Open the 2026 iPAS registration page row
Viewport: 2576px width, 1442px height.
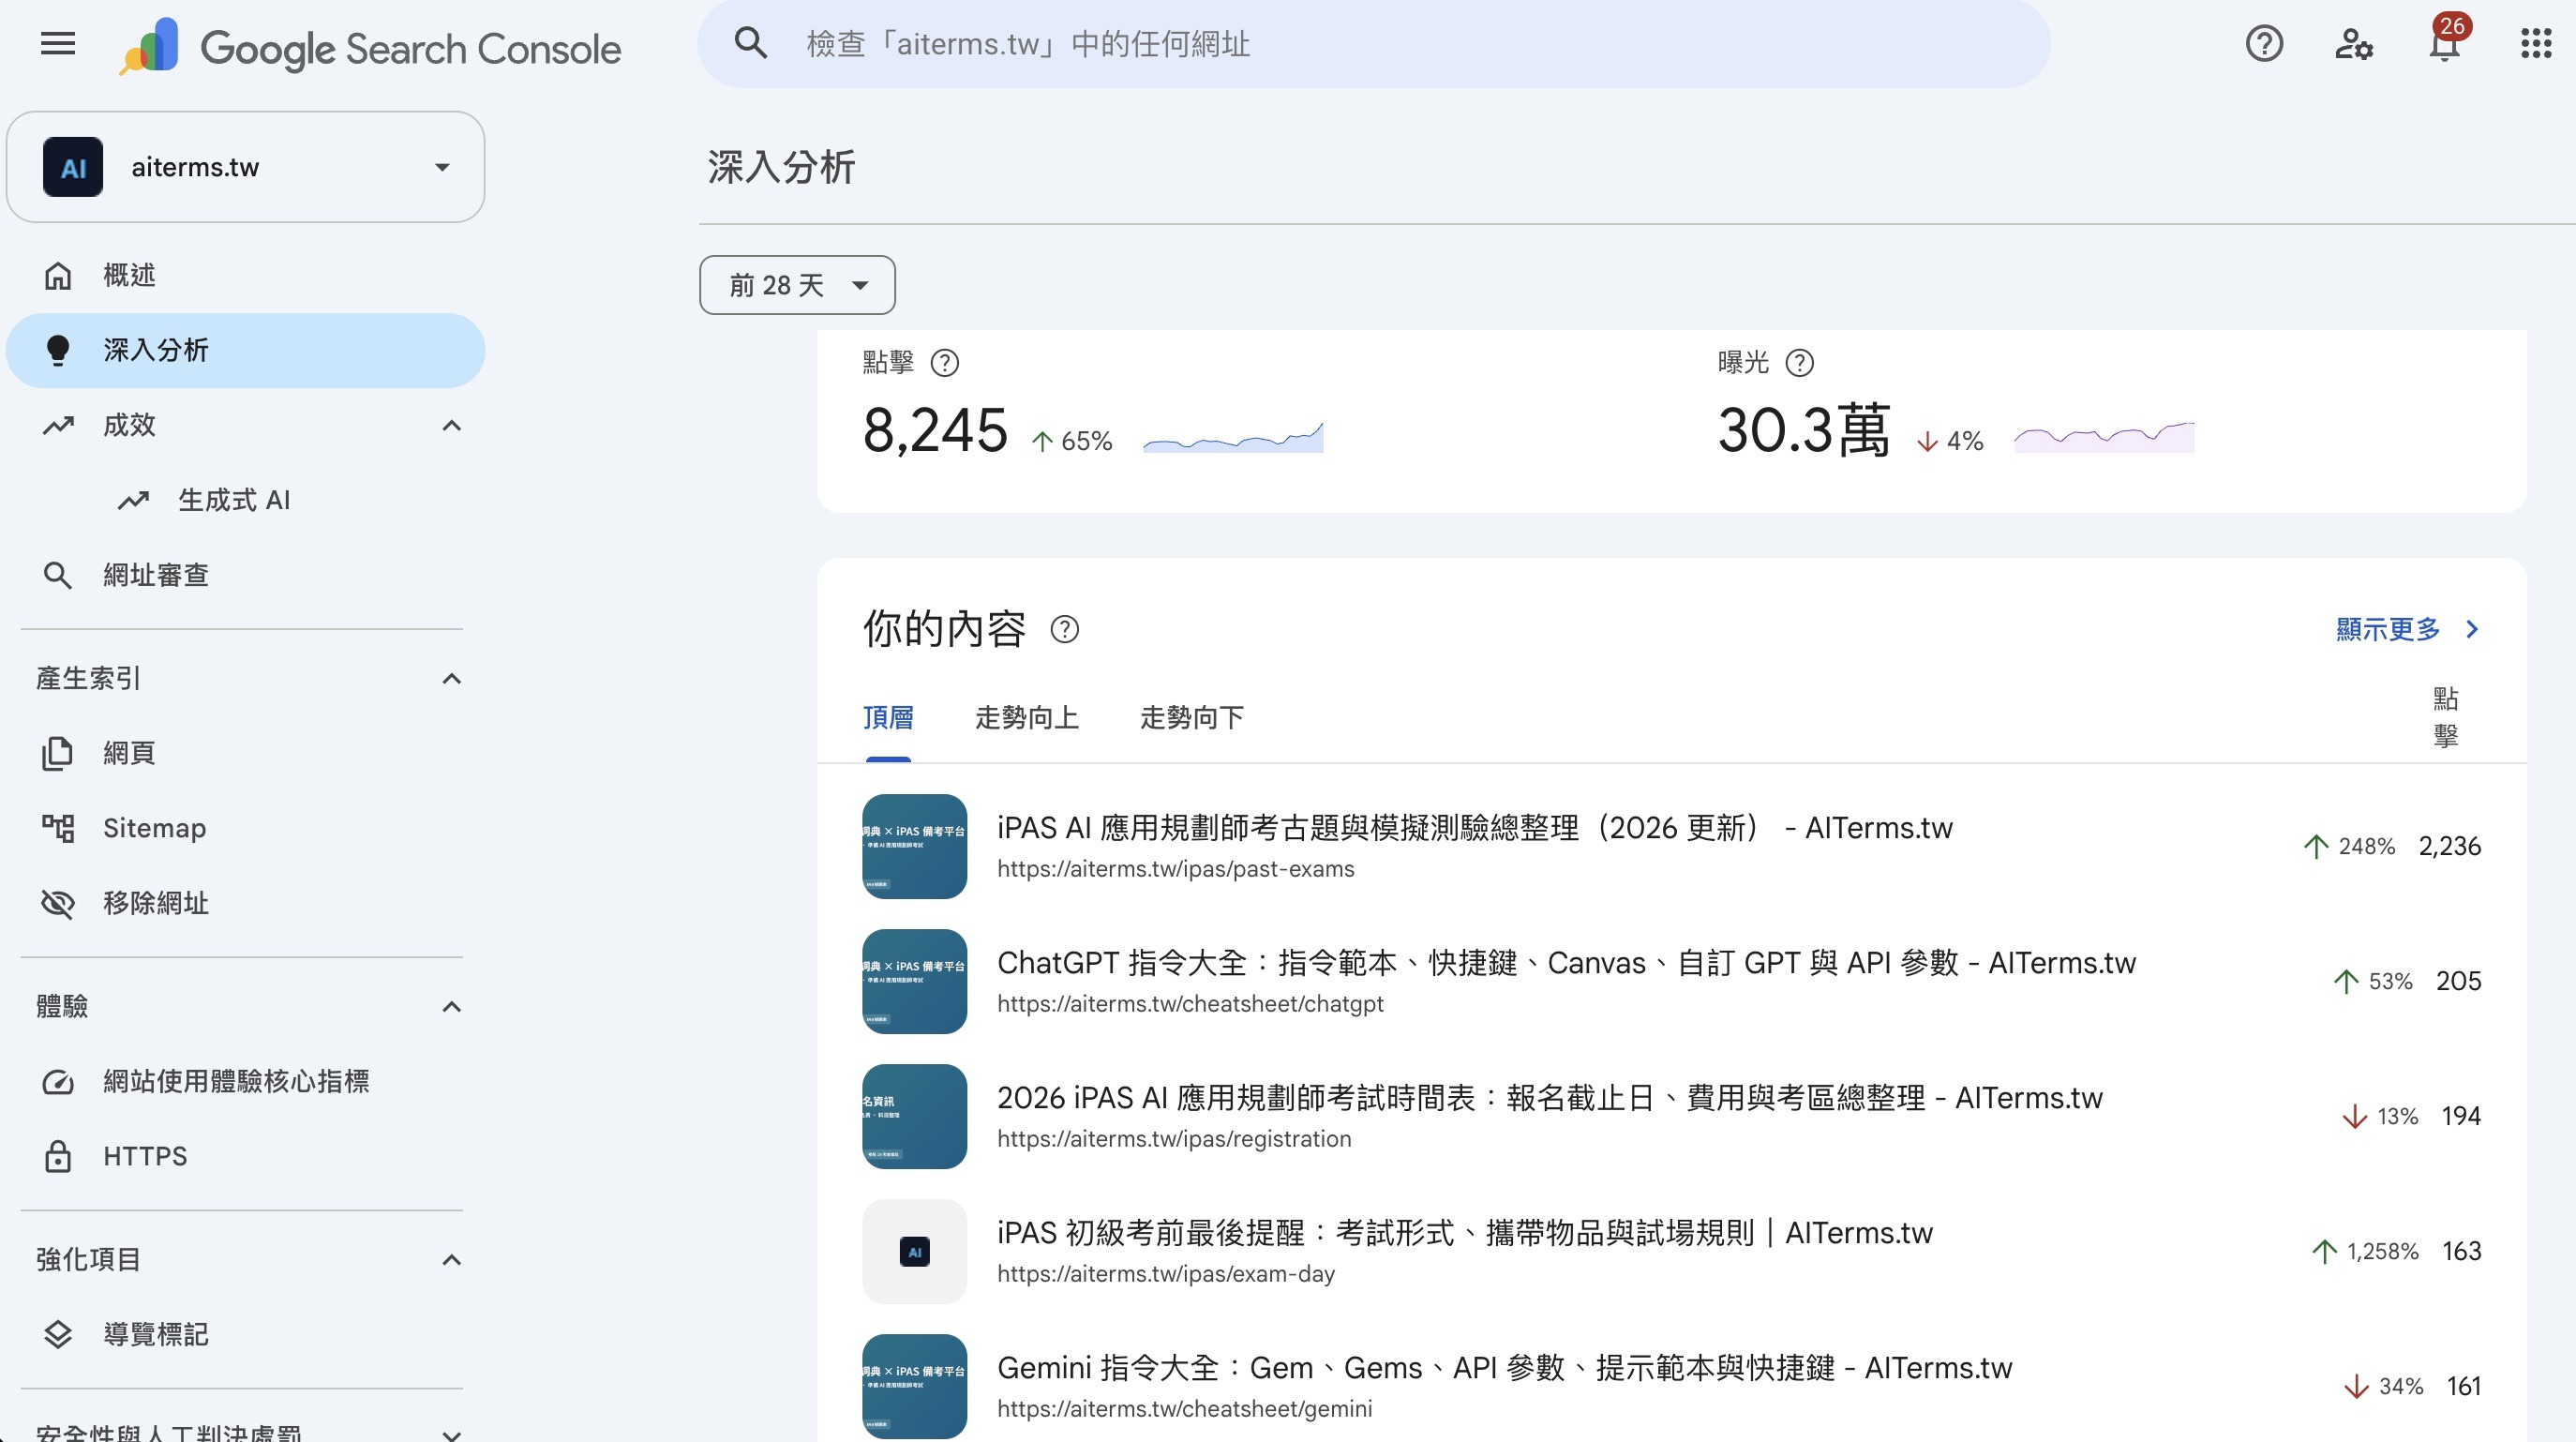point(1672,1116)
